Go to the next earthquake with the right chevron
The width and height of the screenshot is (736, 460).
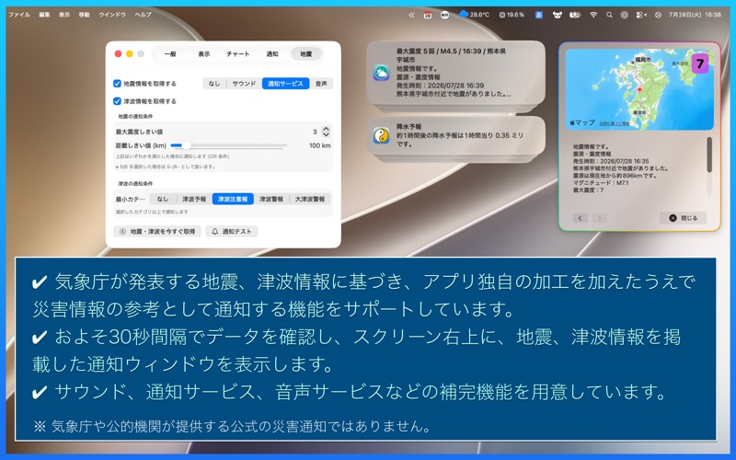click(x=599, y=218)
